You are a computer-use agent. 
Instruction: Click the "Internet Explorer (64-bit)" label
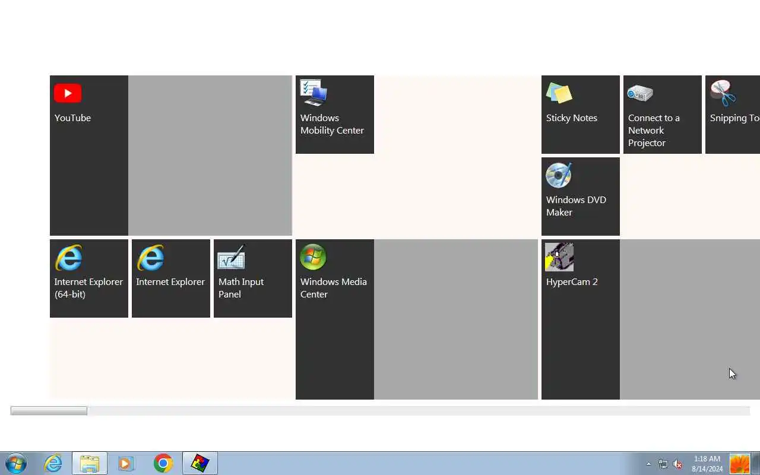coord(88,288)
